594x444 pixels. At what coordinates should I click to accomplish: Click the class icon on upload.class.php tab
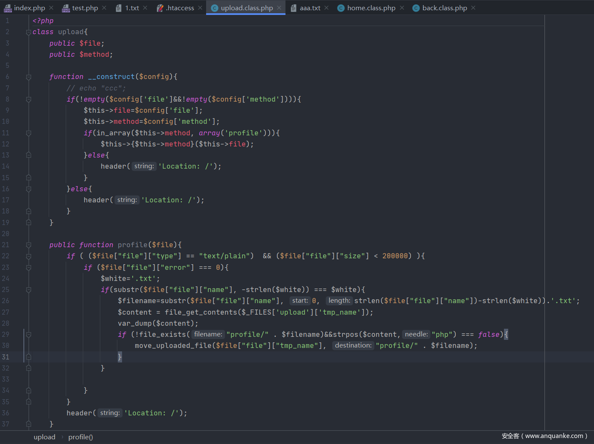point(215,8)
